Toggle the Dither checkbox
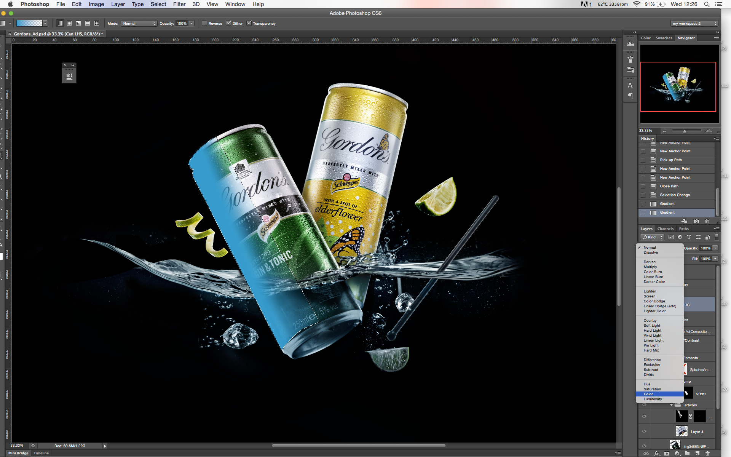The height and width of the screenshot is (457, 731). (x=229, y=23)
